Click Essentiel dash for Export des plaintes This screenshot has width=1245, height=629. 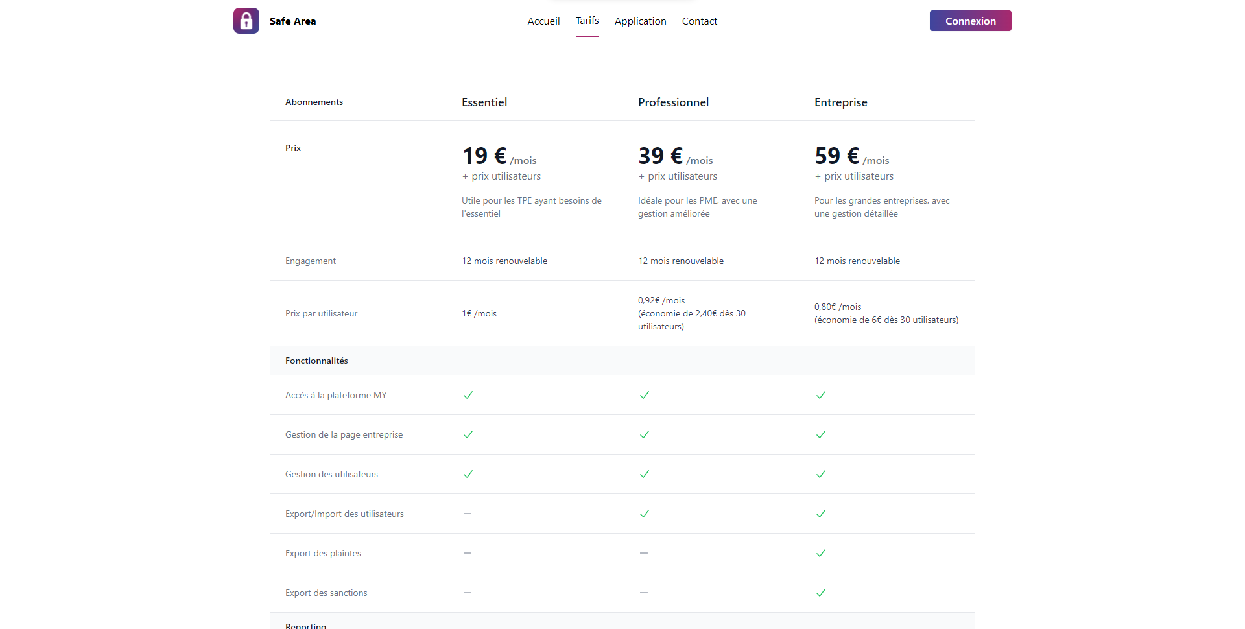pos(468,553)
